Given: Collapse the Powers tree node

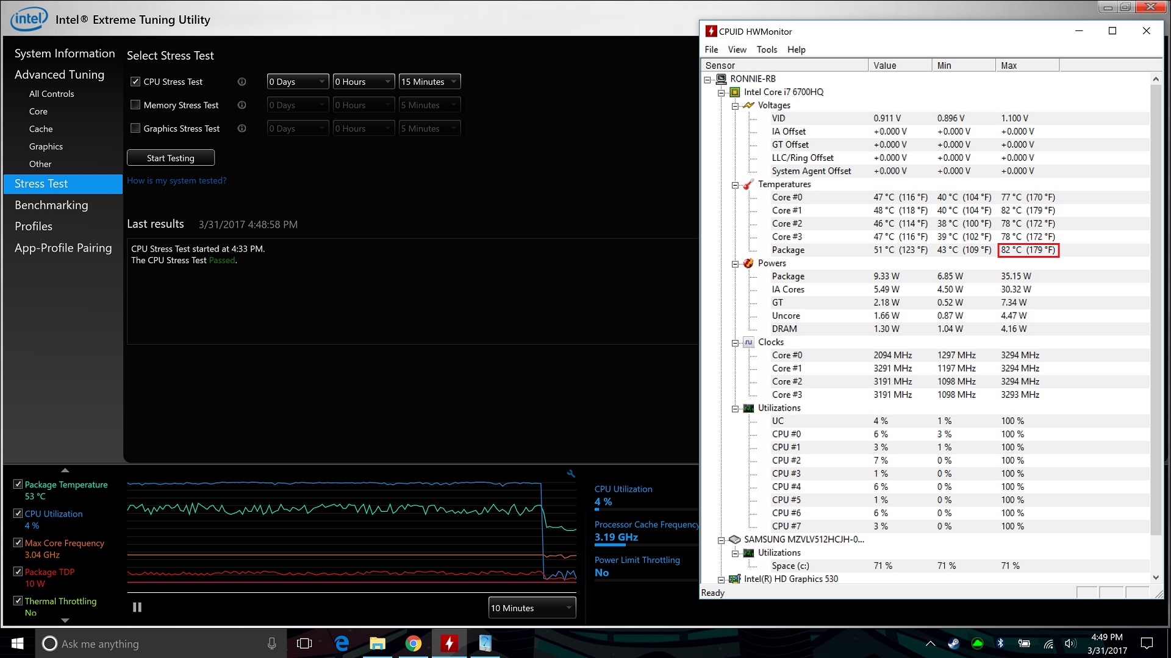Looking at the screenshot, I should 735,264.
